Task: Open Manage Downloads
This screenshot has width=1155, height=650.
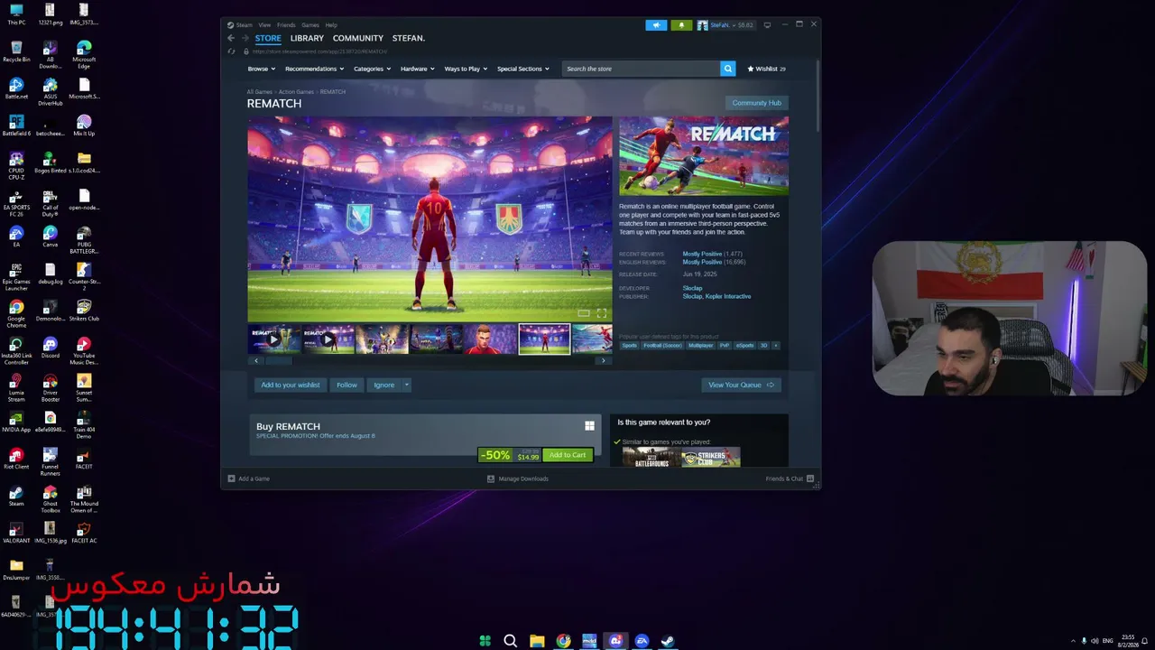Action: (518, 478)
